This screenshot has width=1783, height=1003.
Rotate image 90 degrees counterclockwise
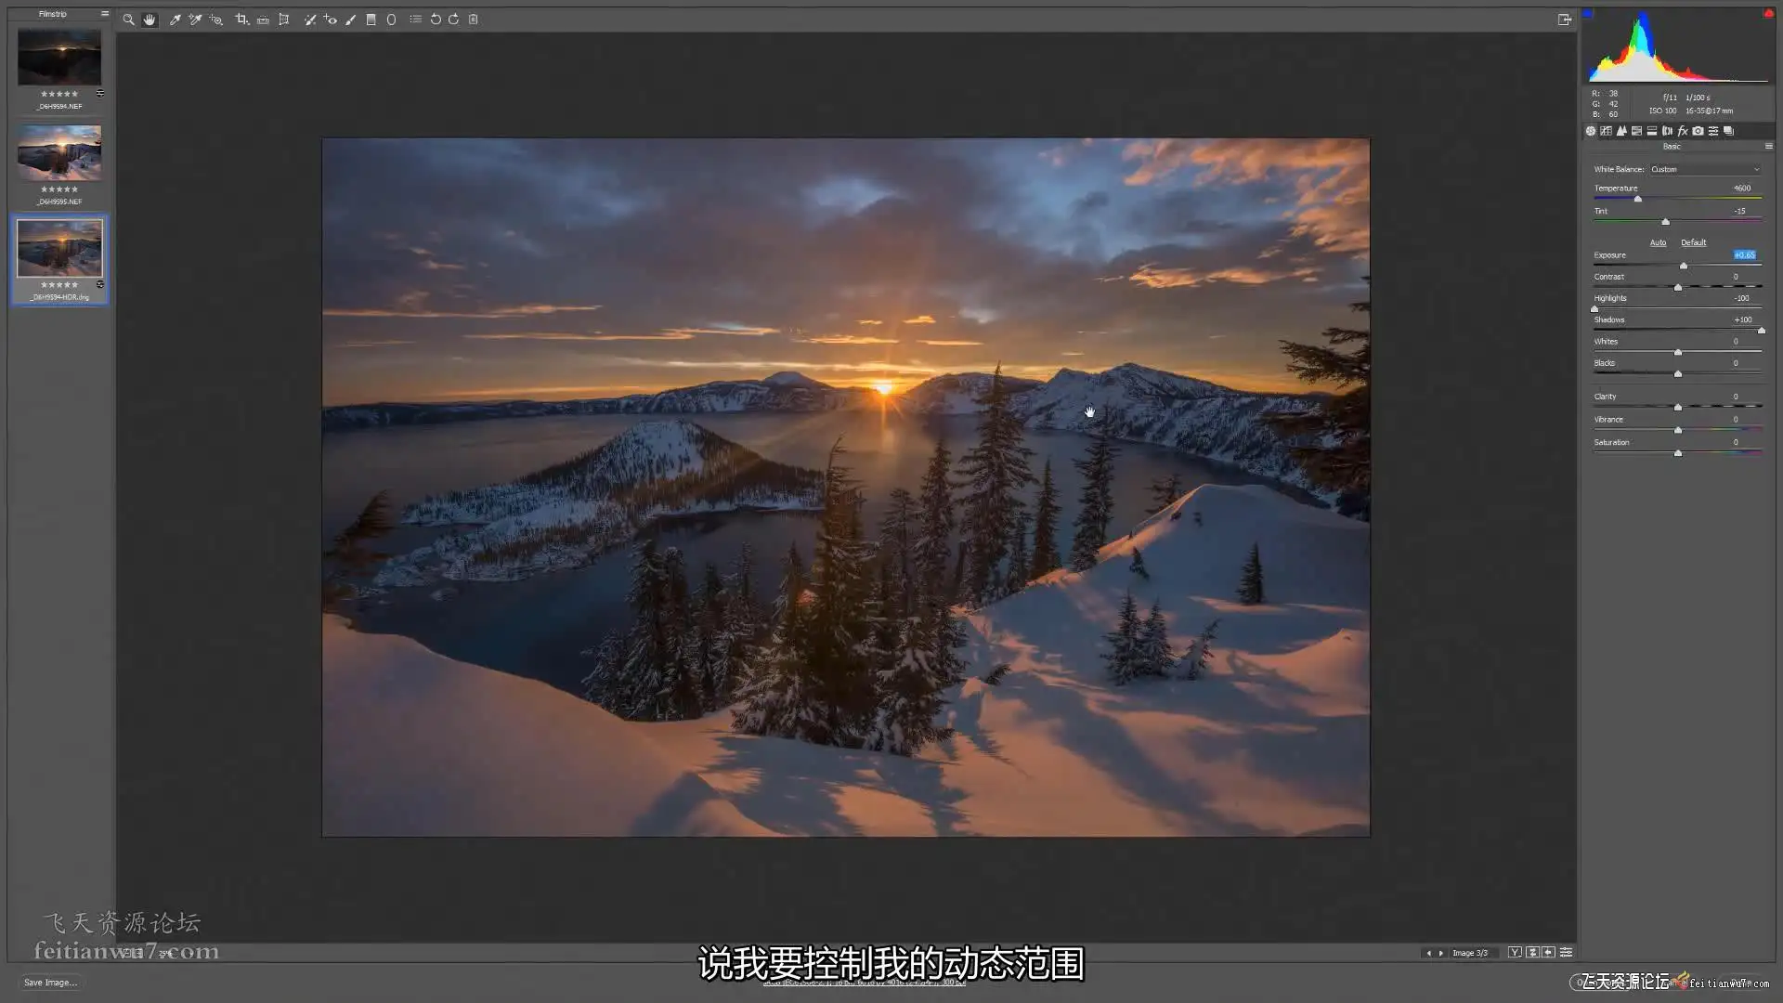[435, 20]
